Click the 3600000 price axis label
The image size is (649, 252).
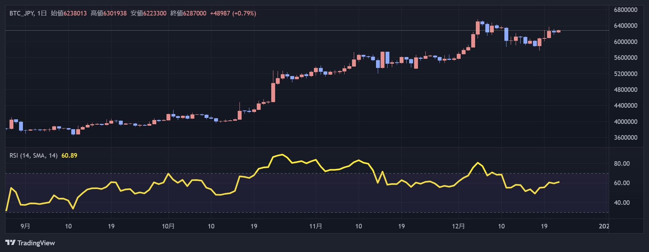click(625, 138)
